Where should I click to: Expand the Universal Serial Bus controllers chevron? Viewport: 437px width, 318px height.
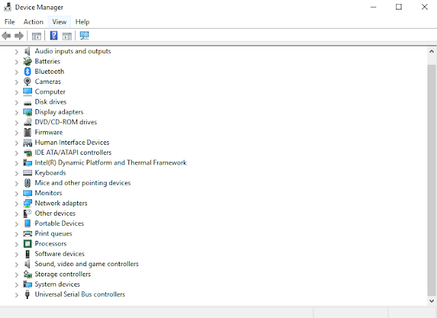(x=16, y=295)
